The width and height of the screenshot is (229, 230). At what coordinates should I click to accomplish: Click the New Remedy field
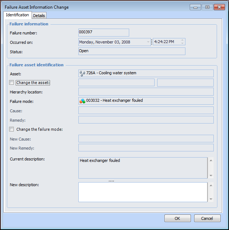click(x=146, y=148)
